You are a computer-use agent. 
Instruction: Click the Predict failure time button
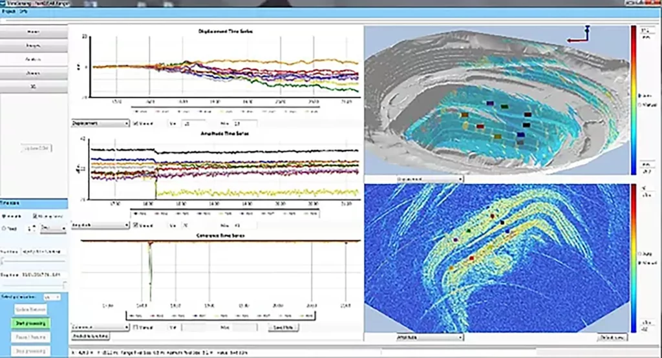pyautogui.click(x=91, y=337)
